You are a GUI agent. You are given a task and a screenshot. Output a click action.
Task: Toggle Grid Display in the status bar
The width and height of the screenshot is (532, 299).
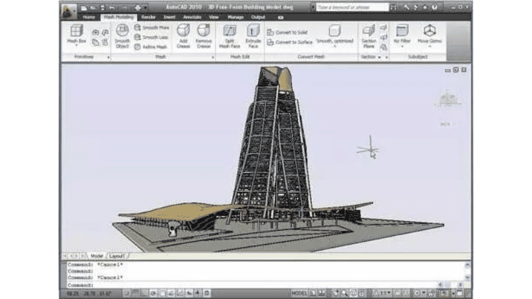click(136, 293)
